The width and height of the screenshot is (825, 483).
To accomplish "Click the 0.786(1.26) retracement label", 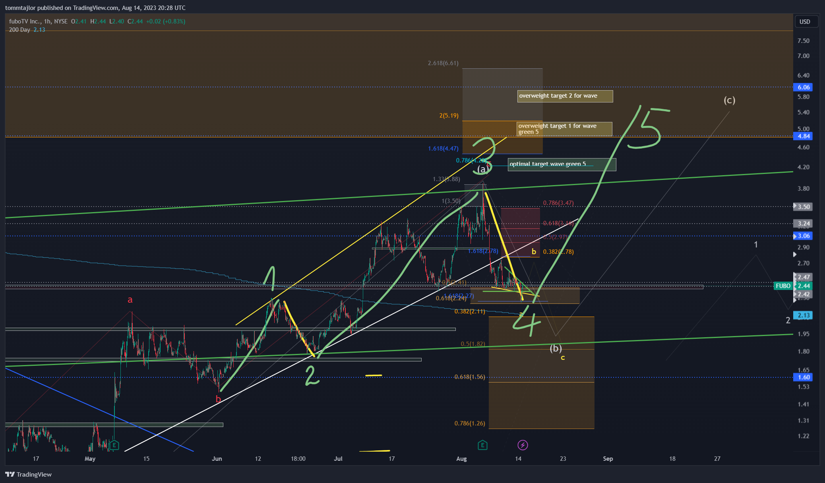I will [470, 423].
